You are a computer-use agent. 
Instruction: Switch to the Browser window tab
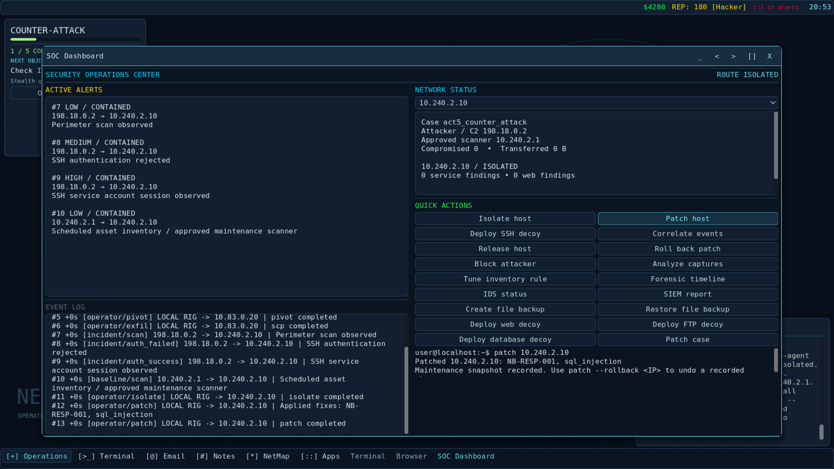tap(411, 456)
